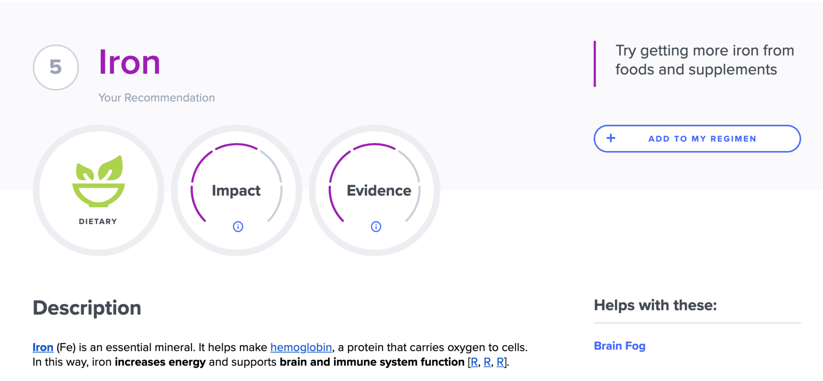Open the Evidence info icon
This screenshot has height=381, width=823.
coord(376,227)
